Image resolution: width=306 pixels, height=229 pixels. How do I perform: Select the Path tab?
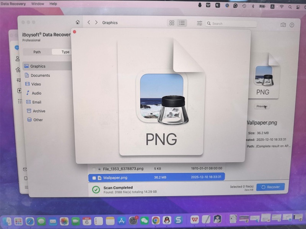point(37,52)
